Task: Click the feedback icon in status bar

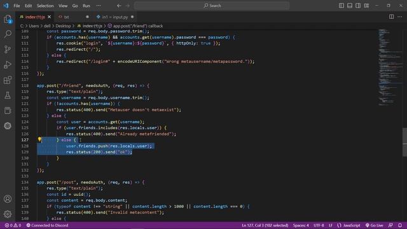Action: point(390,225)
